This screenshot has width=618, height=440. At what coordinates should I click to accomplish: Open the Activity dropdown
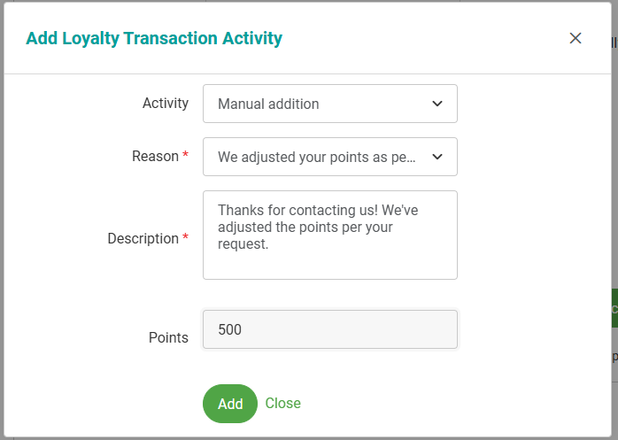coord(329,104)
